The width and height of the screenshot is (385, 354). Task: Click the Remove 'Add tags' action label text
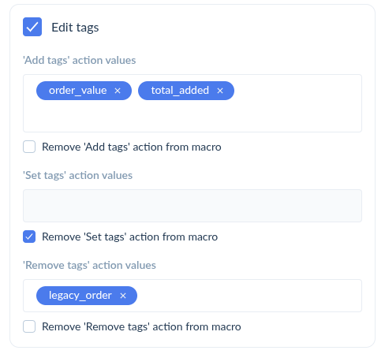(132, 147)
